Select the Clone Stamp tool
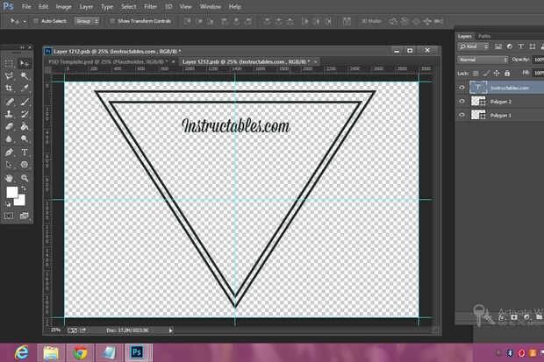Viewport: 544px width, 362px height. point(10,114)
